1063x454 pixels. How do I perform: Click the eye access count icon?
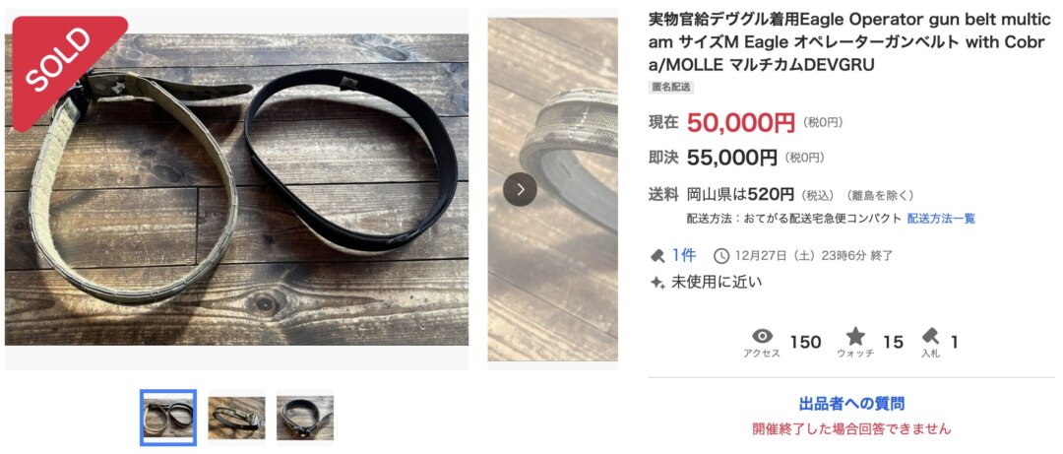coord(763,336)
